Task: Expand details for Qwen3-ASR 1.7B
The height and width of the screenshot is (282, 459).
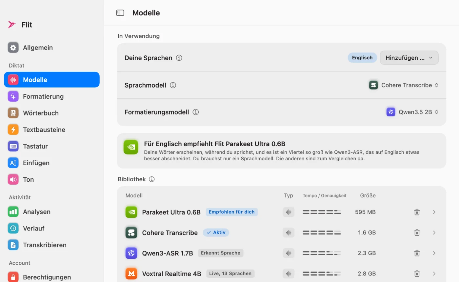Action: [434, 253]
